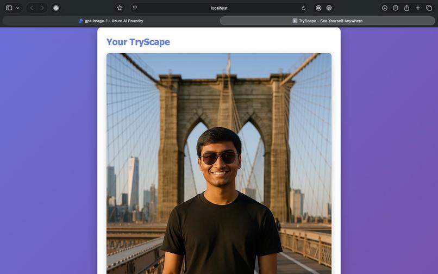Screen dimensions: 438x274
Task: Go back to previous page
Action: pos(32,8)
